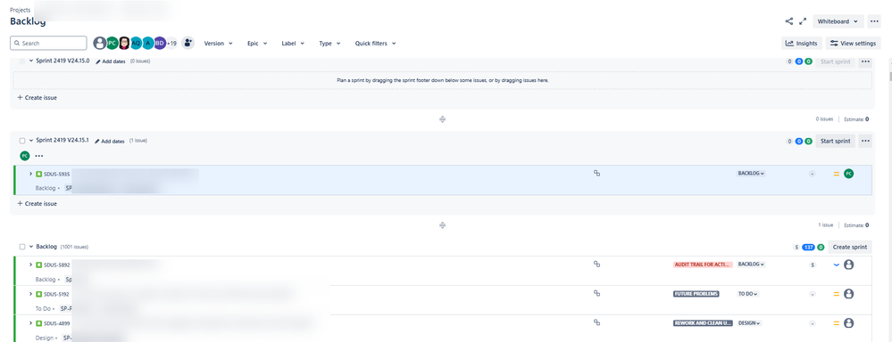Click the add people icon
This screenshot has width=892, height=342.
(188, 43)
